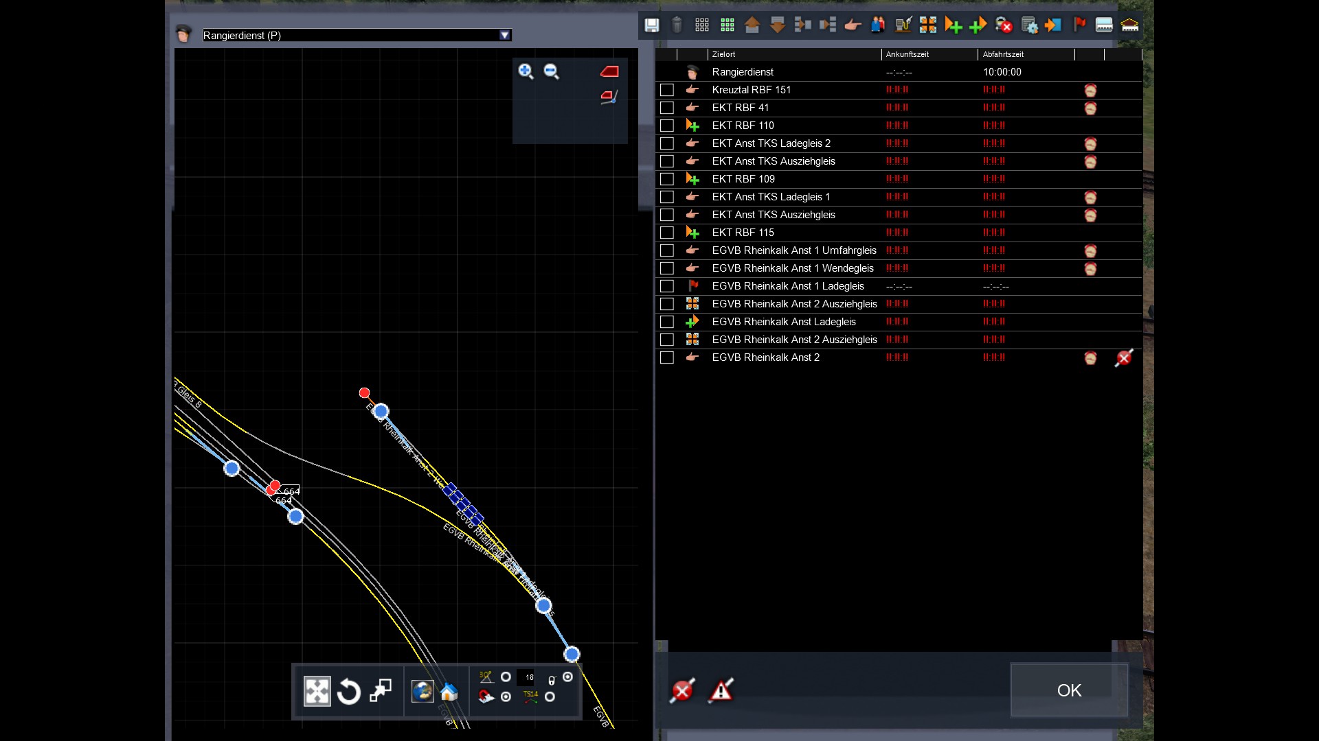The image size is (1319, 741).
Task: Select the EGVB Rheinkalk Anst 1 Ladegleis row
Action: point(788,286)
